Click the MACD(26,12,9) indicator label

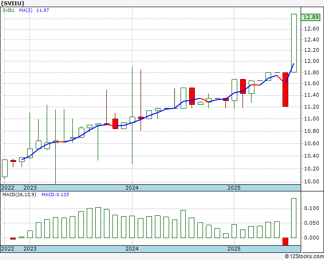19,195
